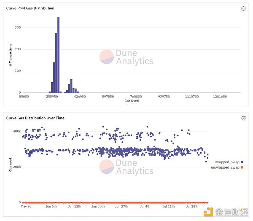Select the tallest histogram bar near 350 transactions
Viewport: 253px width, 221px height.
(x=58, y=55)
